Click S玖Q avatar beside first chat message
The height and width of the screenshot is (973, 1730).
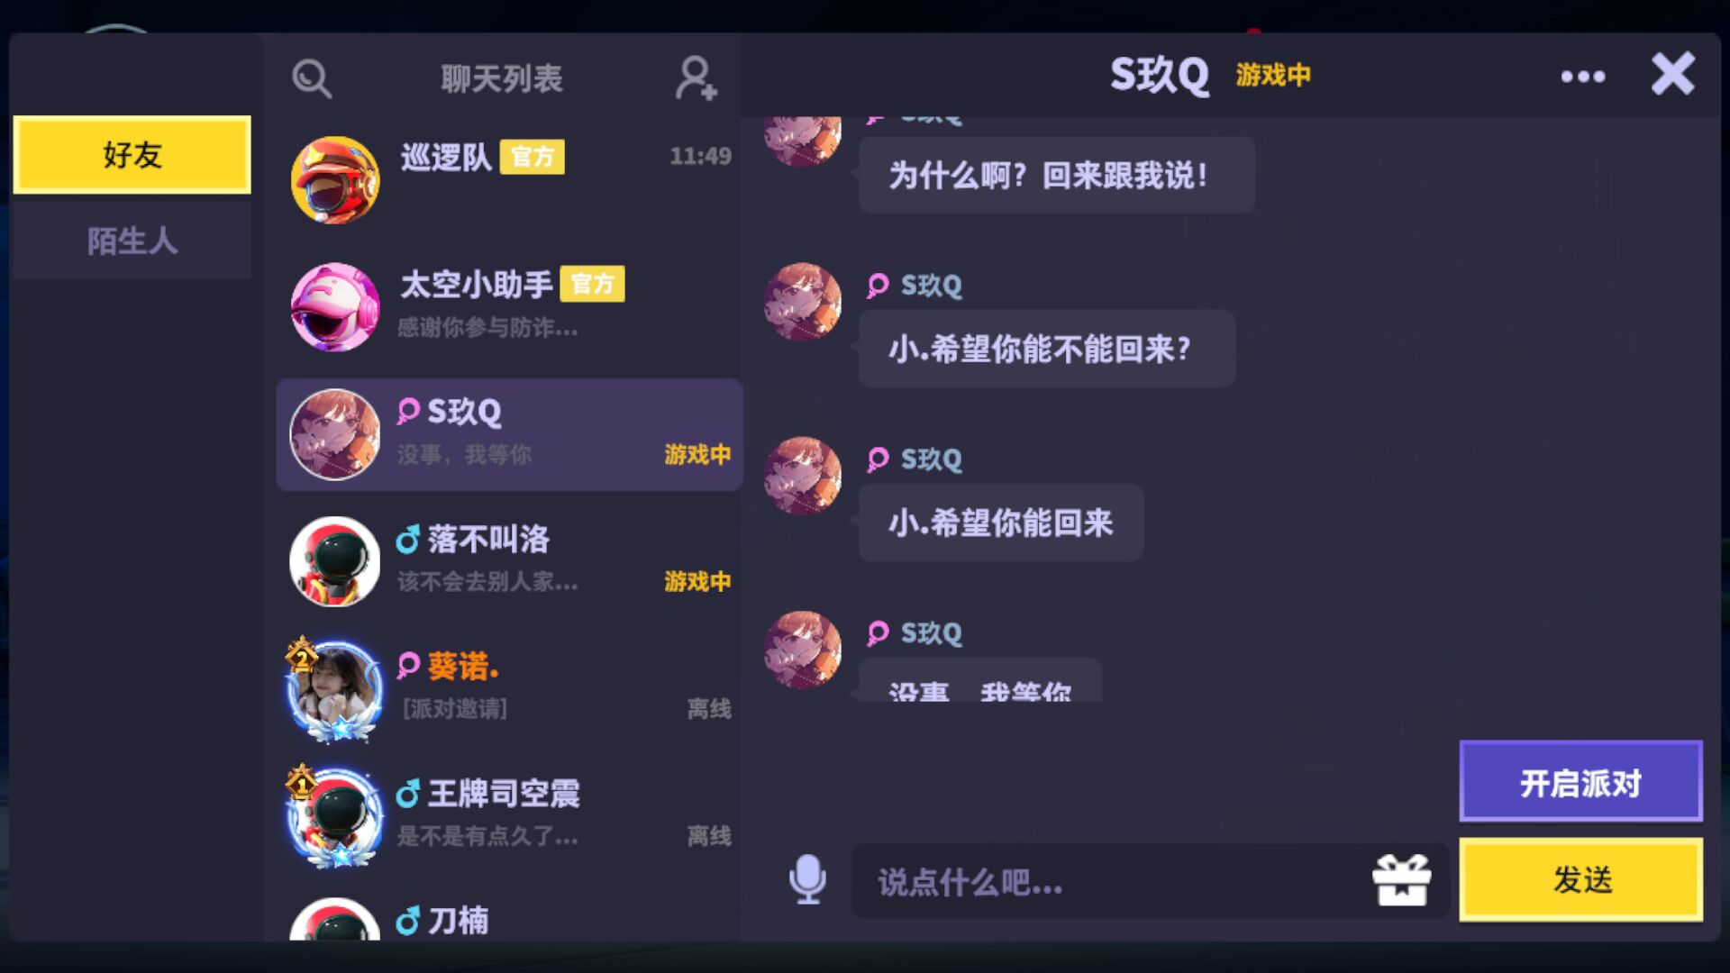point(802,141)
